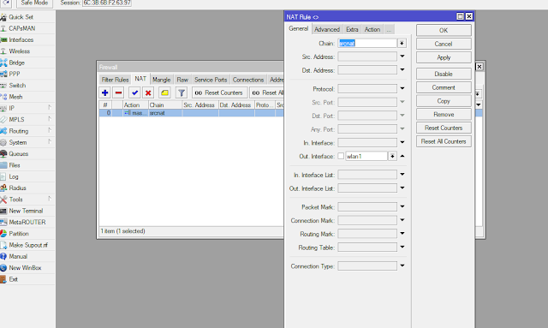Click the Chain input field
This screenshot has width=548, height=328.
(x=367, y=44)
